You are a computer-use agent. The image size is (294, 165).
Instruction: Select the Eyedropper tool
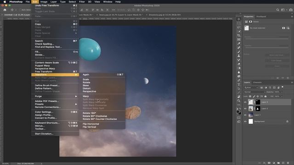pyautogui.click(x=239, y=44)
